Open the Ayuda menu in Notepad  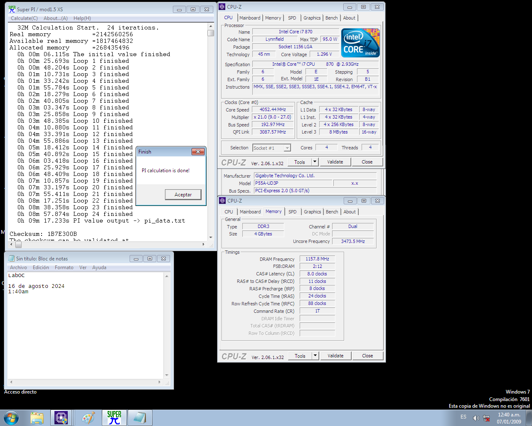pos(99,267)
